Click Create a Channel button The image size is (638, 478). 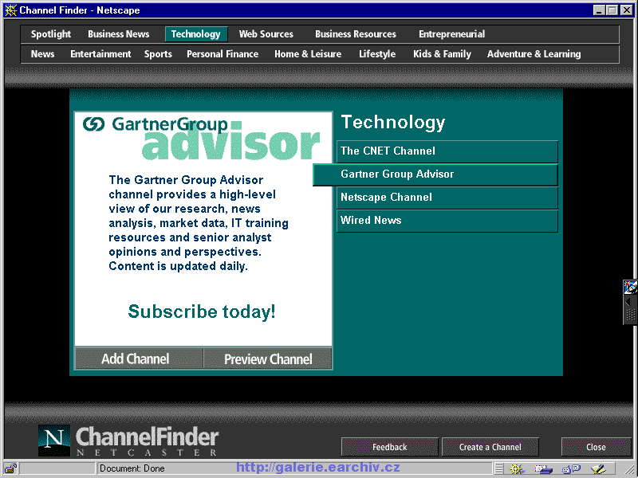[x=490, y=447]
